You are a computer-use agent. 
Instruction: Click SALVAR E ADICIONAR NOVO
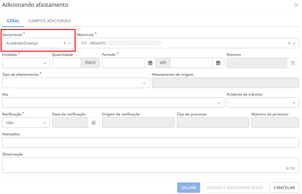point(235,187)
